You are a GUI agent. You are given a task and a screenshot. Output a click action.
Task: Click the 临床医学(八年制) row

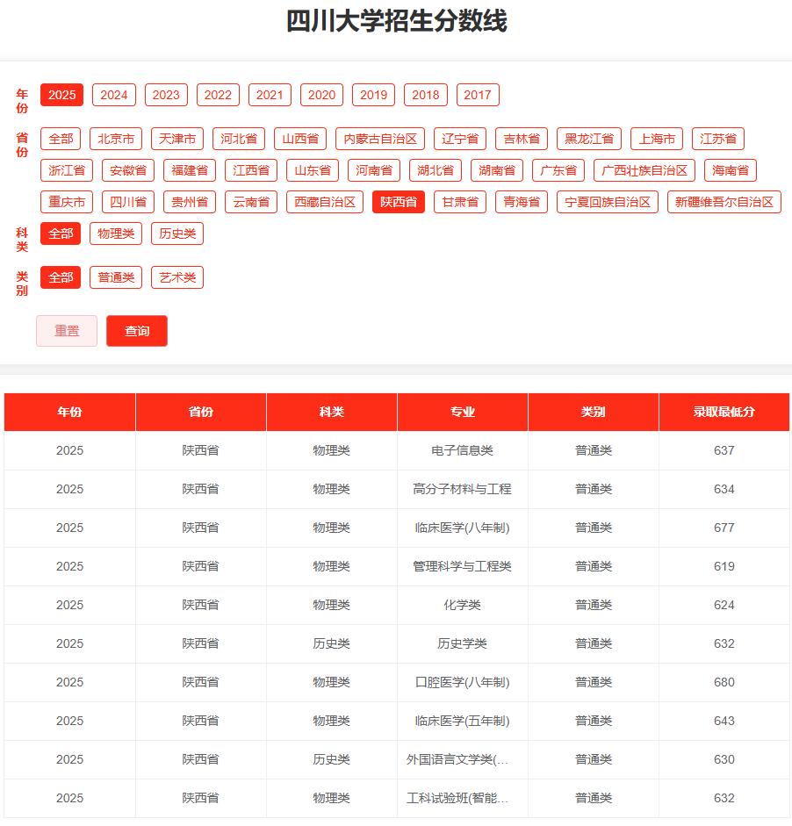(397, 528)
